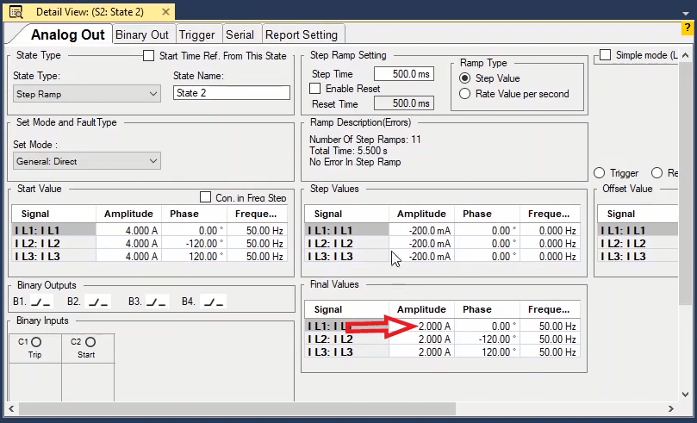
Task: Open the Set Mode dropdown
Action: tap(87, 161)
